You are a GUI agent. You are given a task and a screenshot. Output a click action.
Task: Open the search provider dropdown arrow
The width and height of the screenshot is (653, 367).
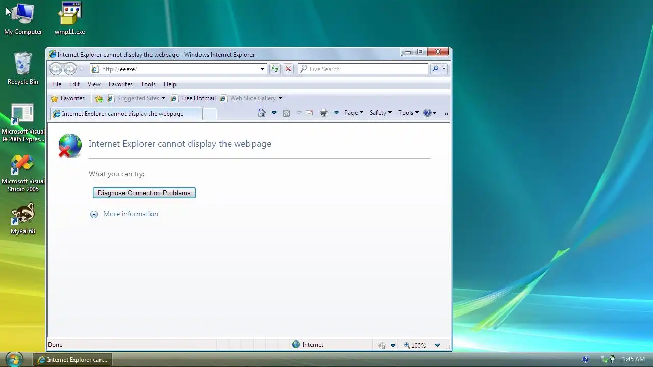[x=444, y=69]
